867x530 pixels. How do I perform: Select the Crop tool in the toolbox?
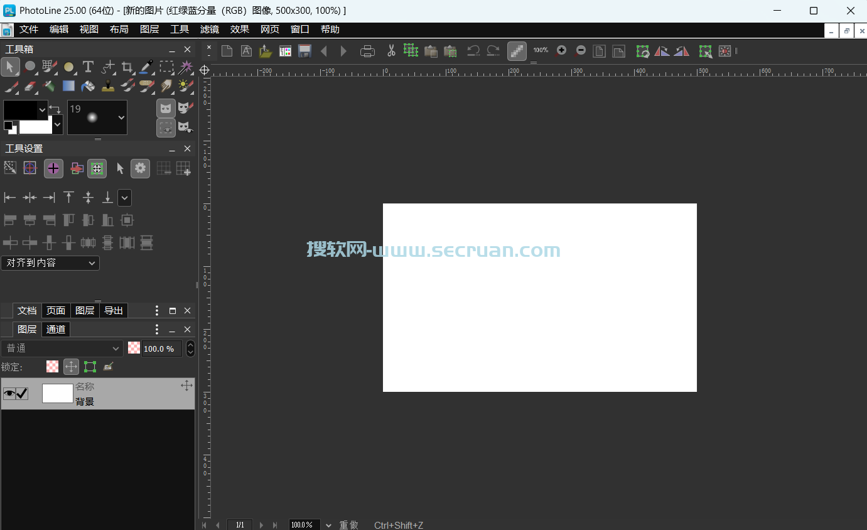[x=127, y=67]
